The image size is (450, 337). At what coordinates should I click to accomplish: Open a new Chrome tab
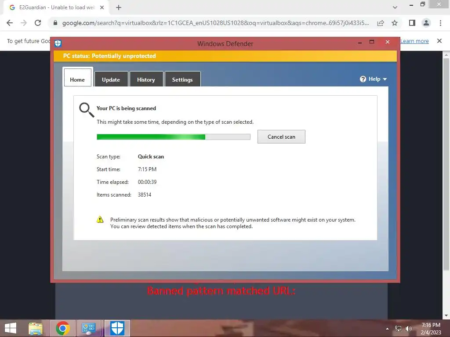coord(119,7)
